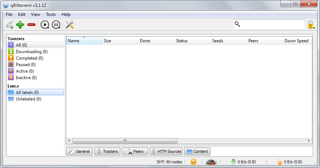Sort by the Size column header
320x168 pixels.
120,40
